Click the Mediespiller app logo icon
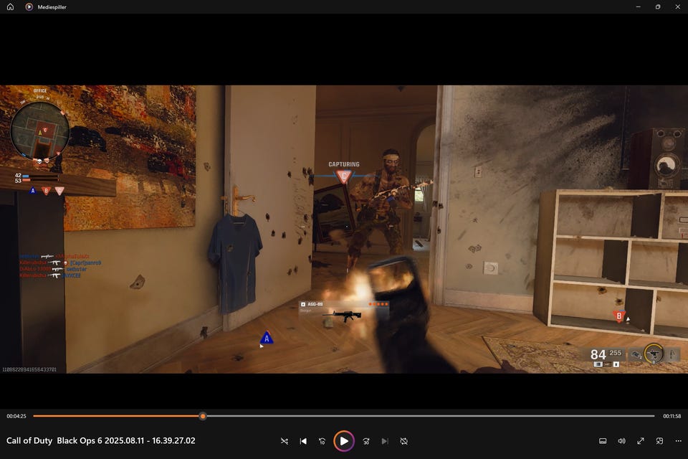 (29, 6)
